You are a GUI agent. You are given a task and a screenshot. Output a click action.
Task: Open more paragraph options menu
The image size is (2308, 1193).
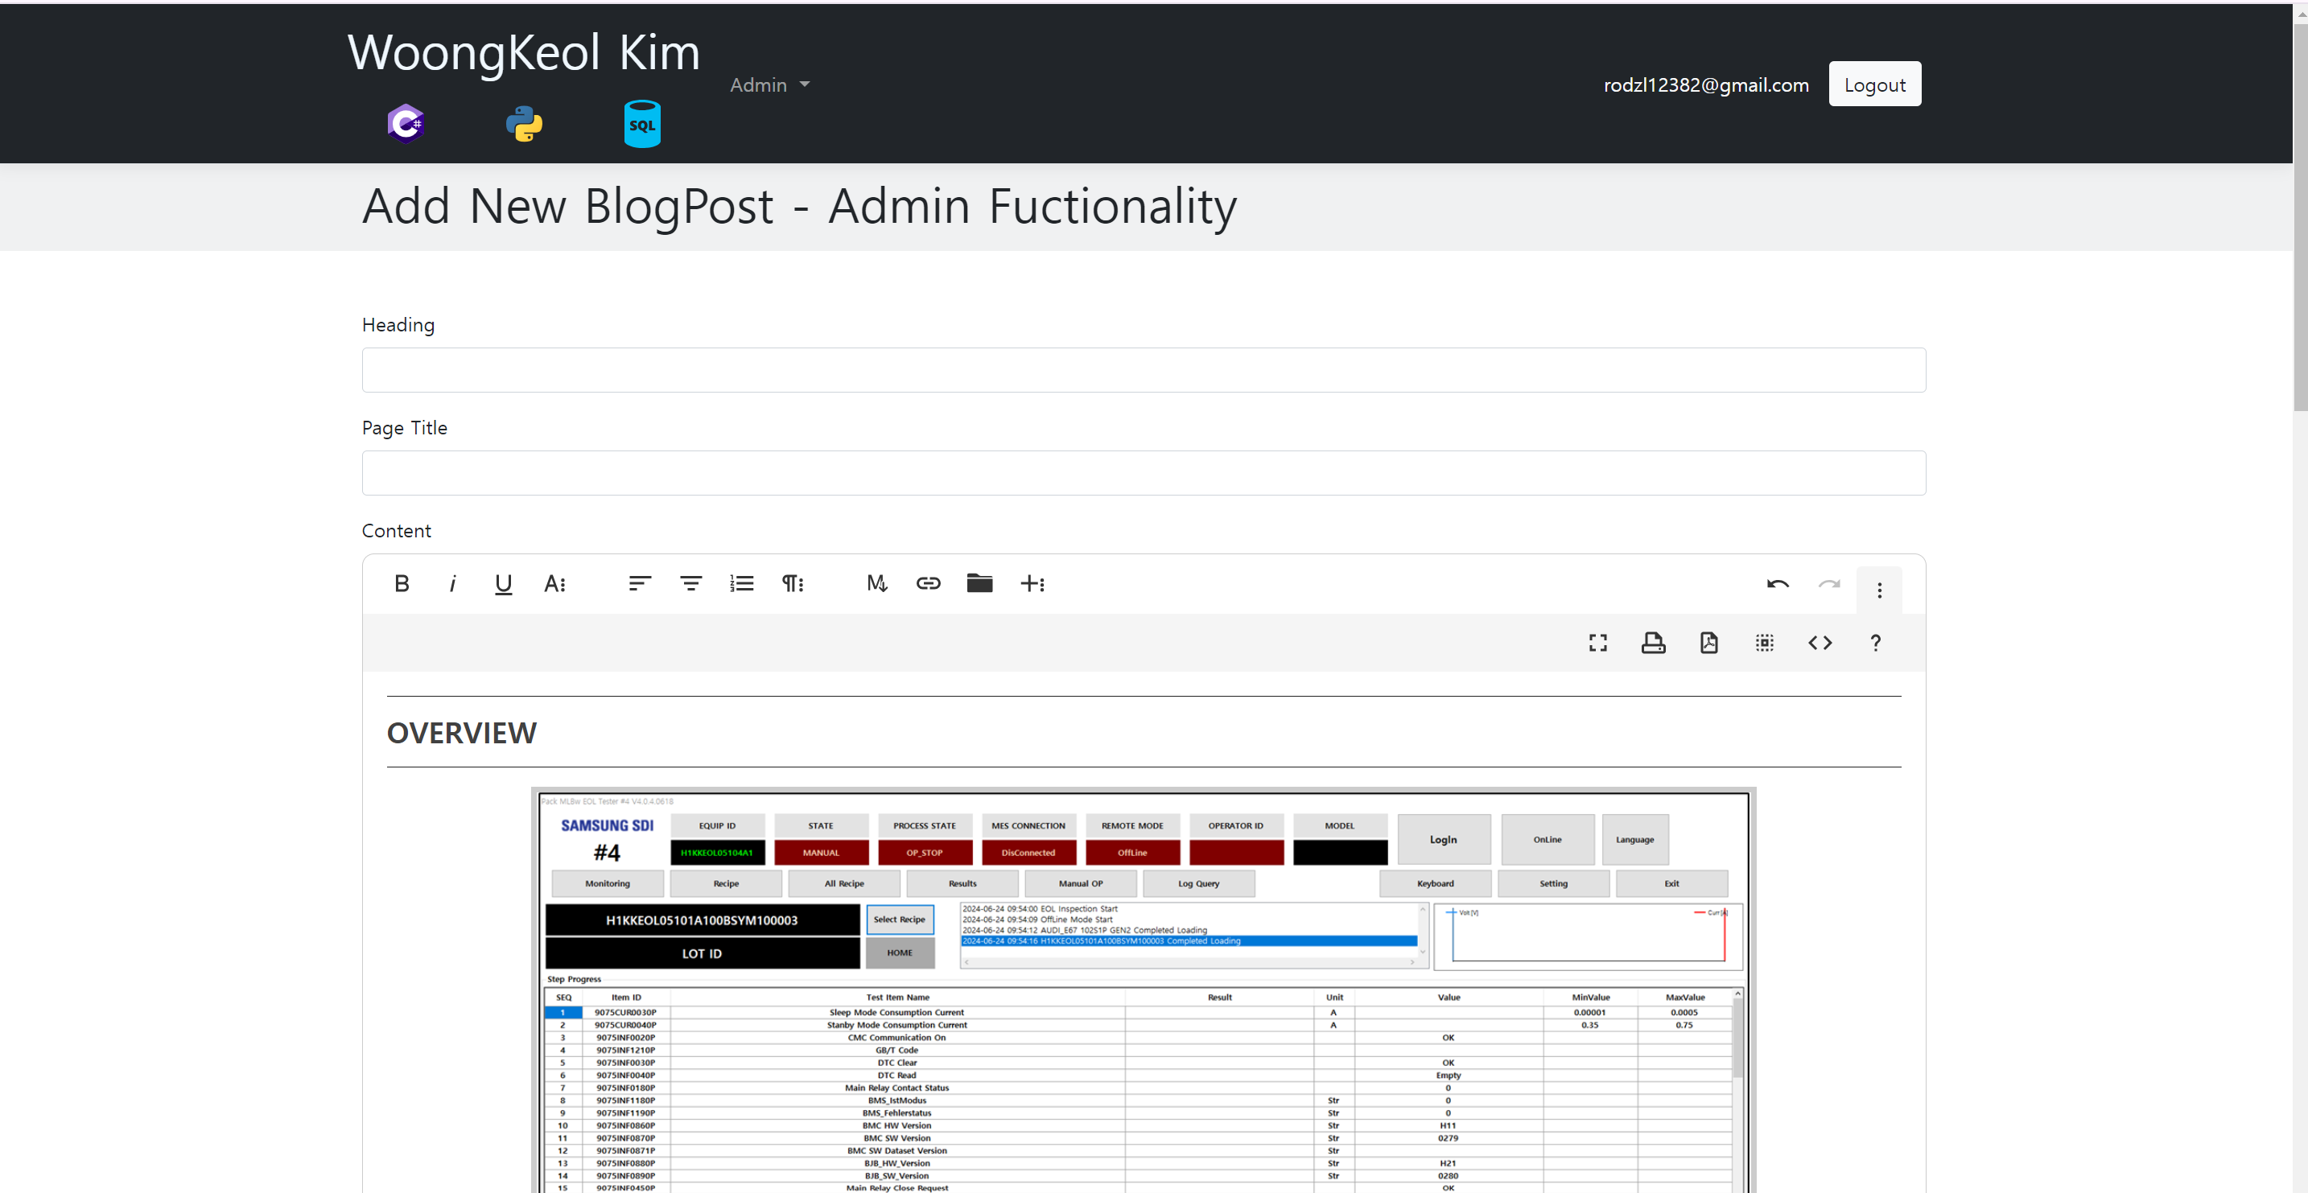tap(792, 584)
